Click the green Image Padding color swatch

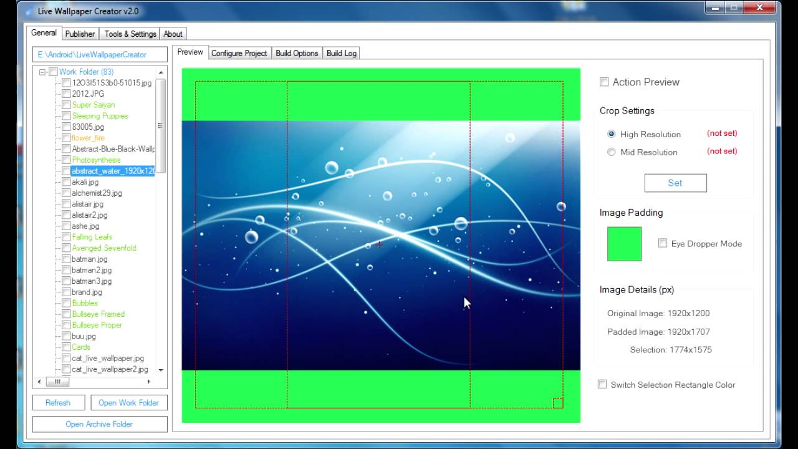[624, 244]
